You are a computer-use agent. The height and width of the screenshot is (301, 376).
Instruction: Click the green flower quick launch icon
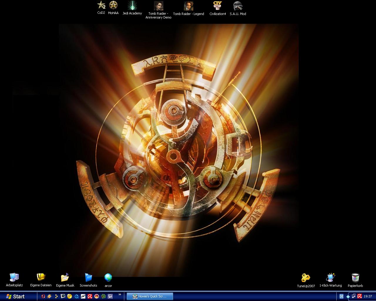[103, 296]
